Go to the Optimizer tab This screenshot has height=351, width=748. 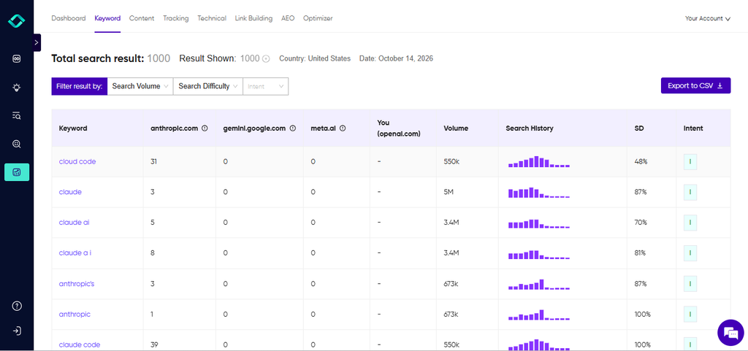[318, 18]
